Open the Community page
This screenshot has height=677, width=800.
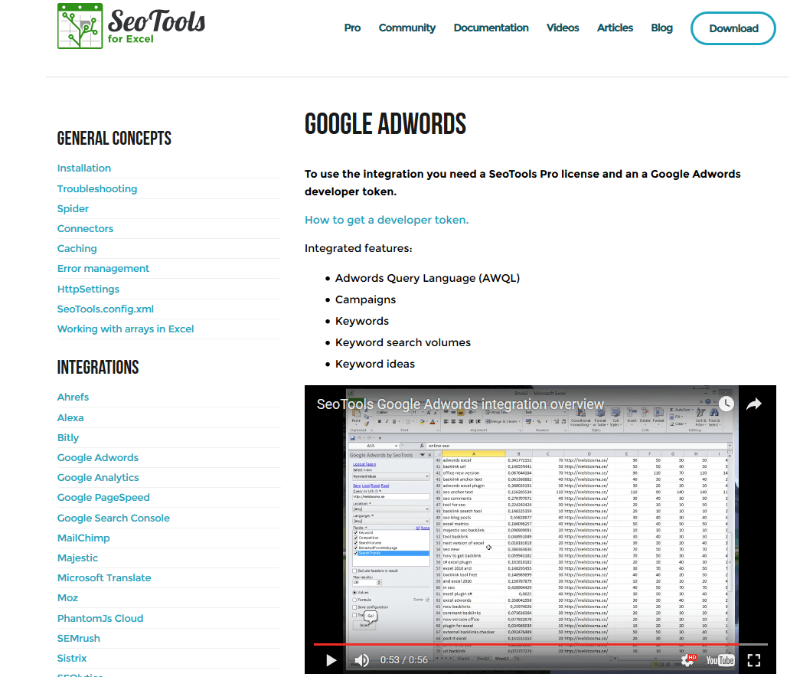407,28
